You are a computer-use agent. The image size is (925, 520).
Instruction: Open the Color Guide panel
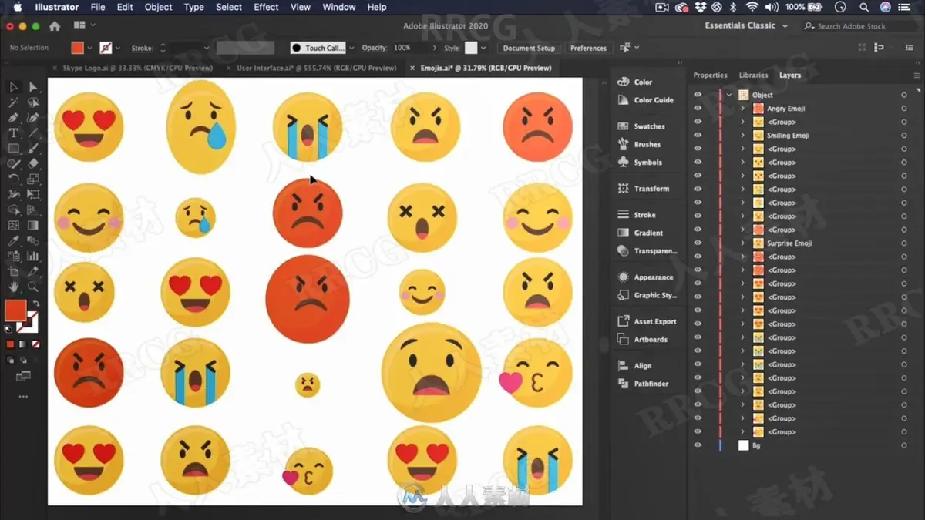coord(645,100)
